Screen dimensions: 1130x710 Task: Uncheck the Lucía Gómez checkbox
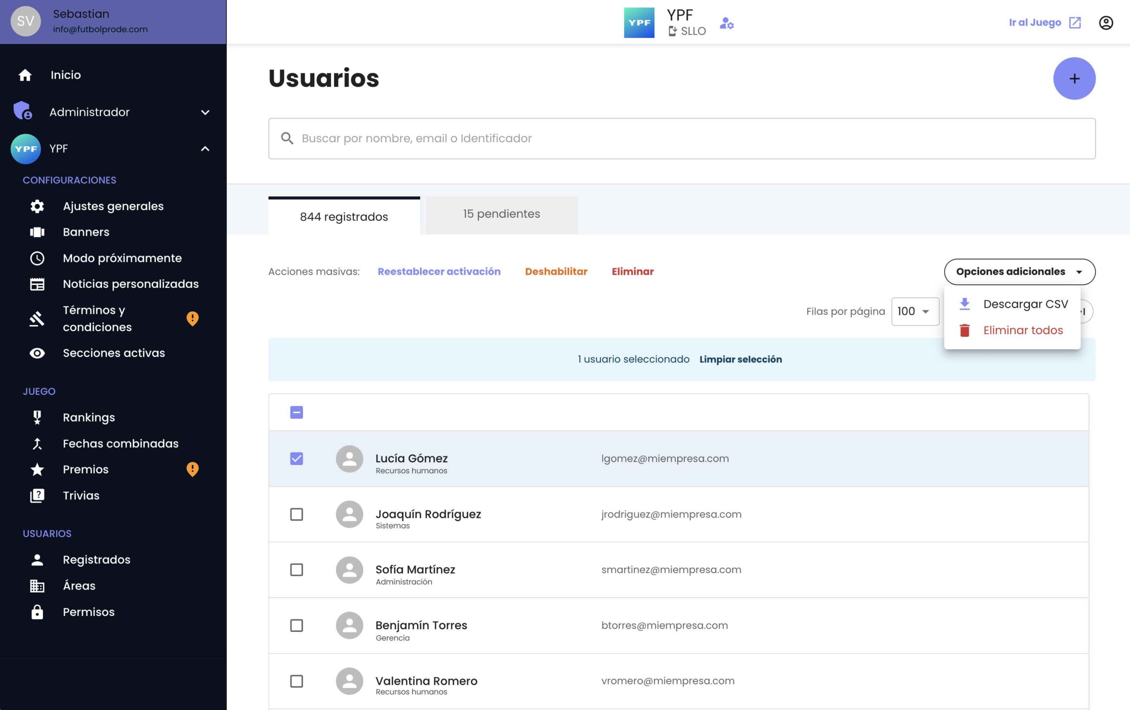tap(296, 458)
